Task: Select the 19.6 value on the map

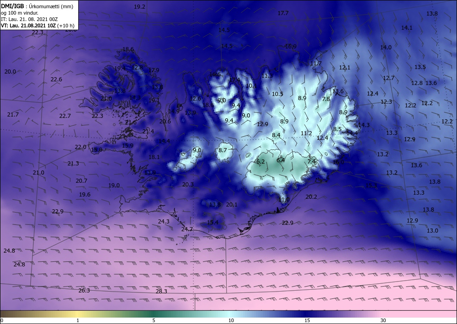Action: click(x=85, y=194)
